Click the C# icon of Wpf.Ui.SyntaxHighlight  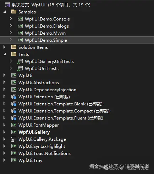pyautogui.click(x=14, y=146)
